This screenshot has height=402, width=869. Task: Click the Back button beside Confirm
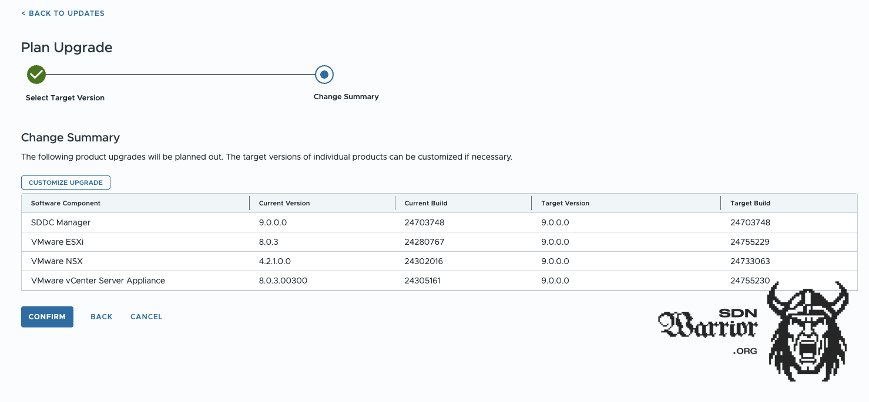[101, 317]
